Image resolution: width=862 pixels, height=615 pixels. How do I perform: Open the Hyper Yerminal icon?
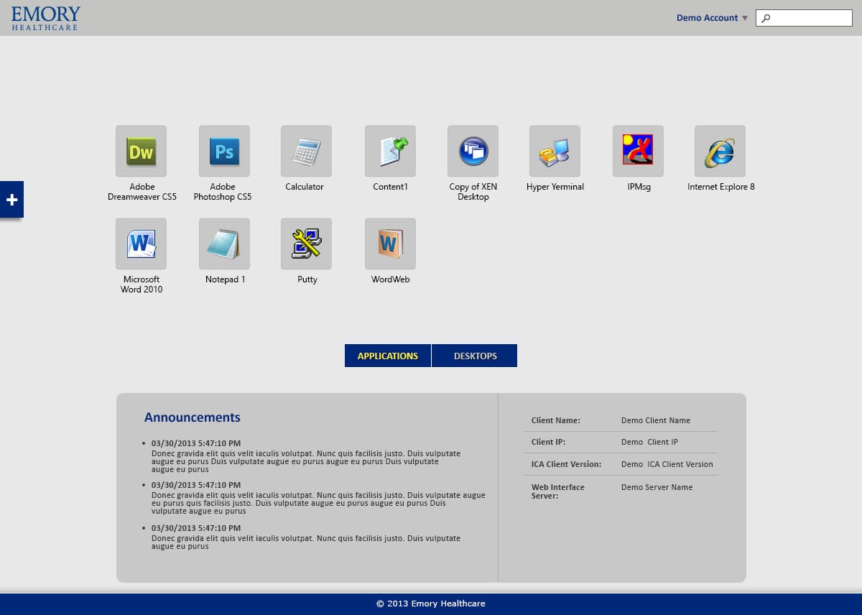click(x=555, y=151)
